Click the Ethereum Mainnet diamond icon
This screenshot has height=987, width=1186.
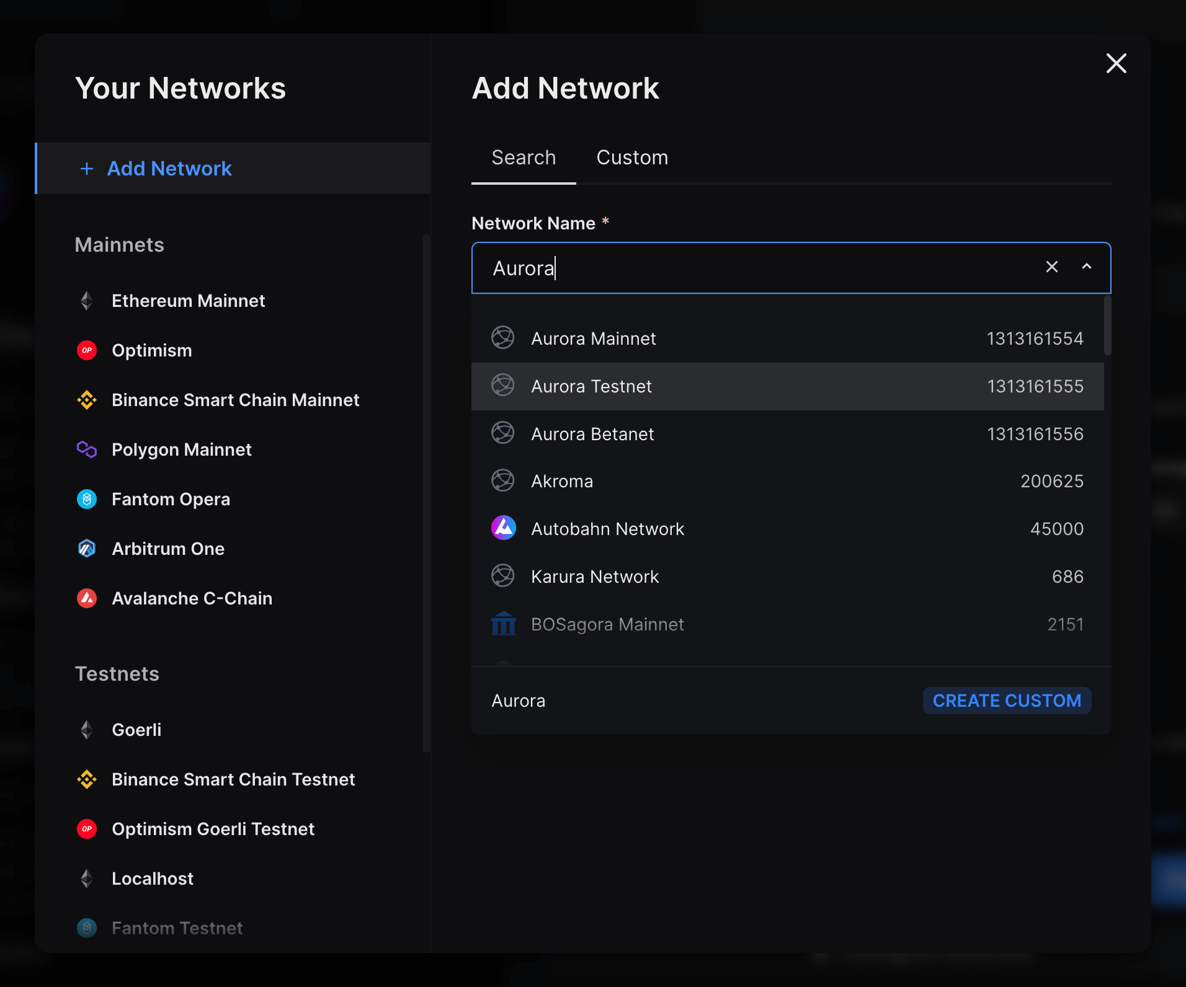click(87, 301)
